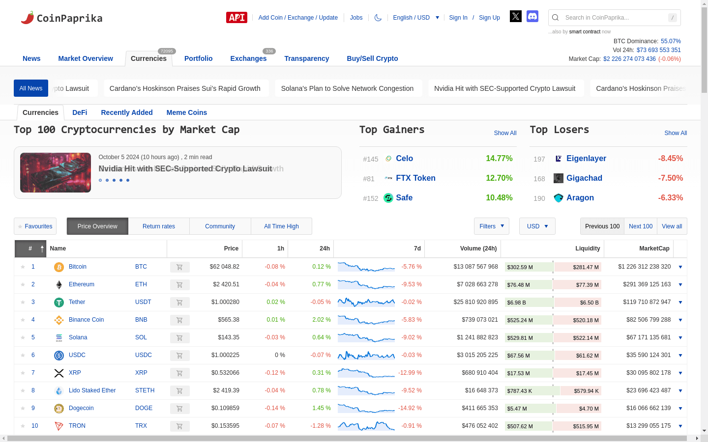
Task: Click the buy cart icon for Dogecoin
Action: (x=179, y=409)
